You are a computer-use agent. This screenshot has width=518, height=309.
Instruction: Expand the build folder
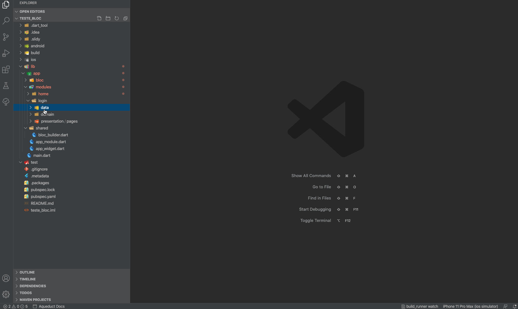point(72,53)
